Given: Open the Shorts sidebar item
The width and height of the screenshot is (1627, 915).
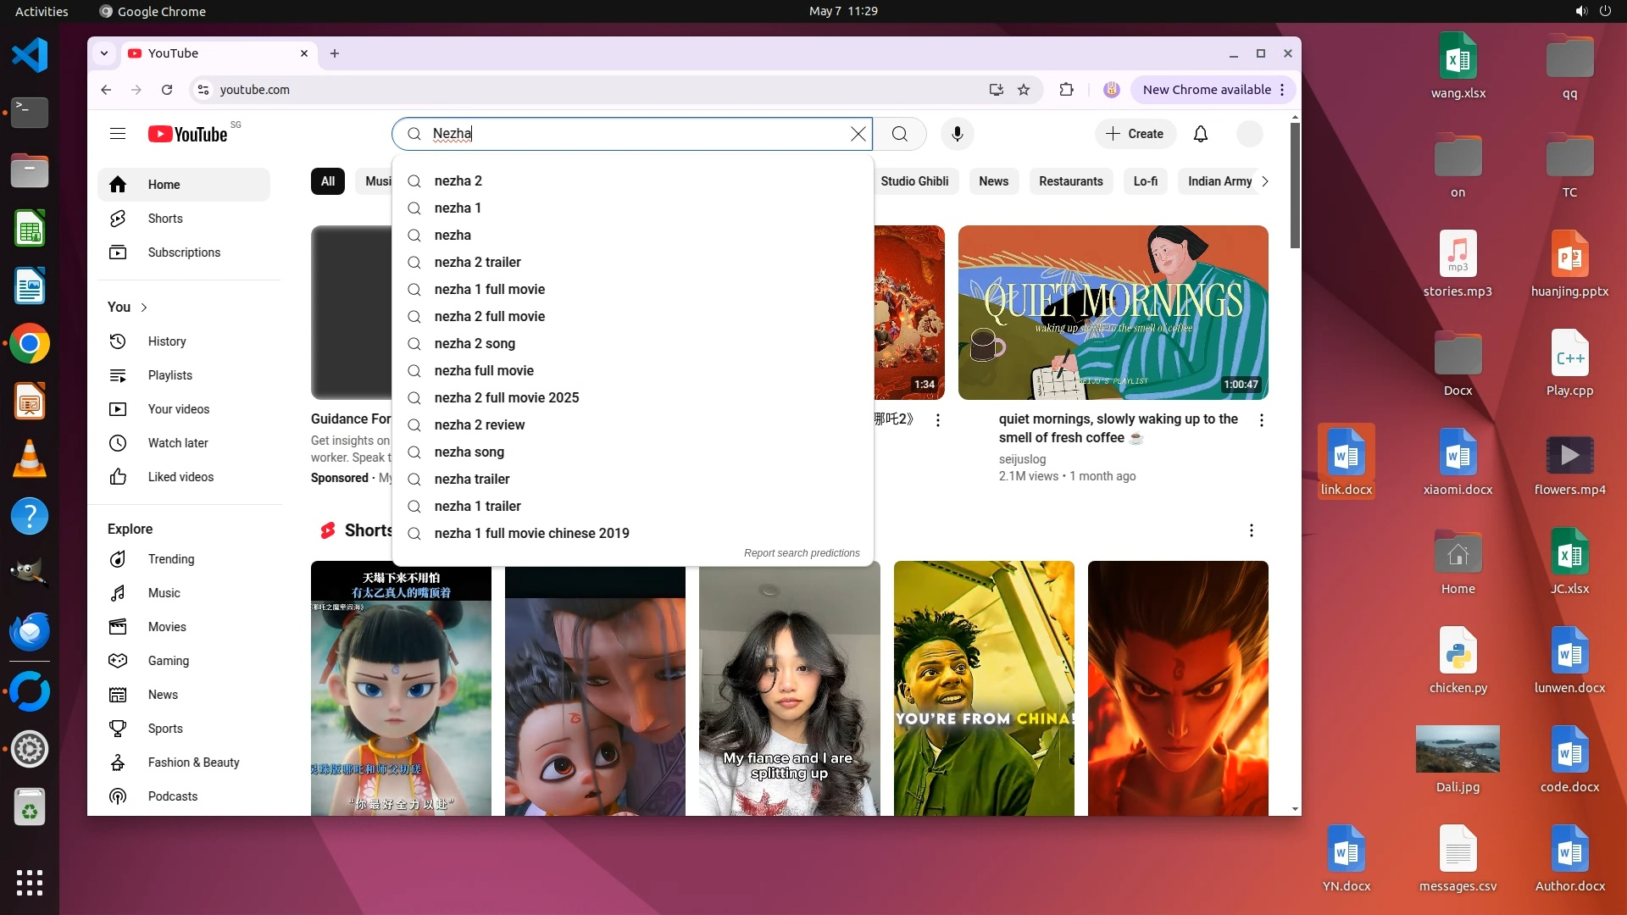Looking at the screenshot, I should coord(164,219).
